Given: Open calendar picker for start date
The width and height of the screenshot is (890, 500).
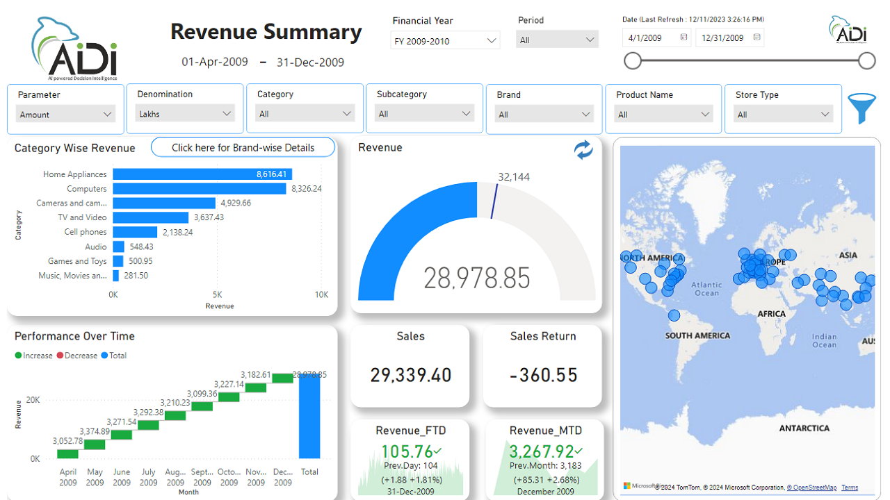Looking at the screenshot, I should pyautogui.click(x=683, y=37).
